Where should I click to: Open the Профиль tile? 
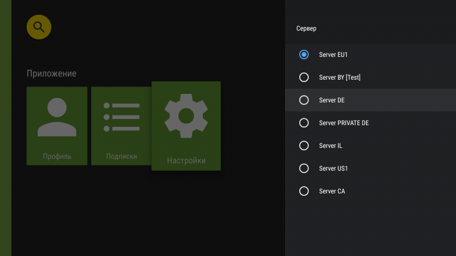(57, 126)
